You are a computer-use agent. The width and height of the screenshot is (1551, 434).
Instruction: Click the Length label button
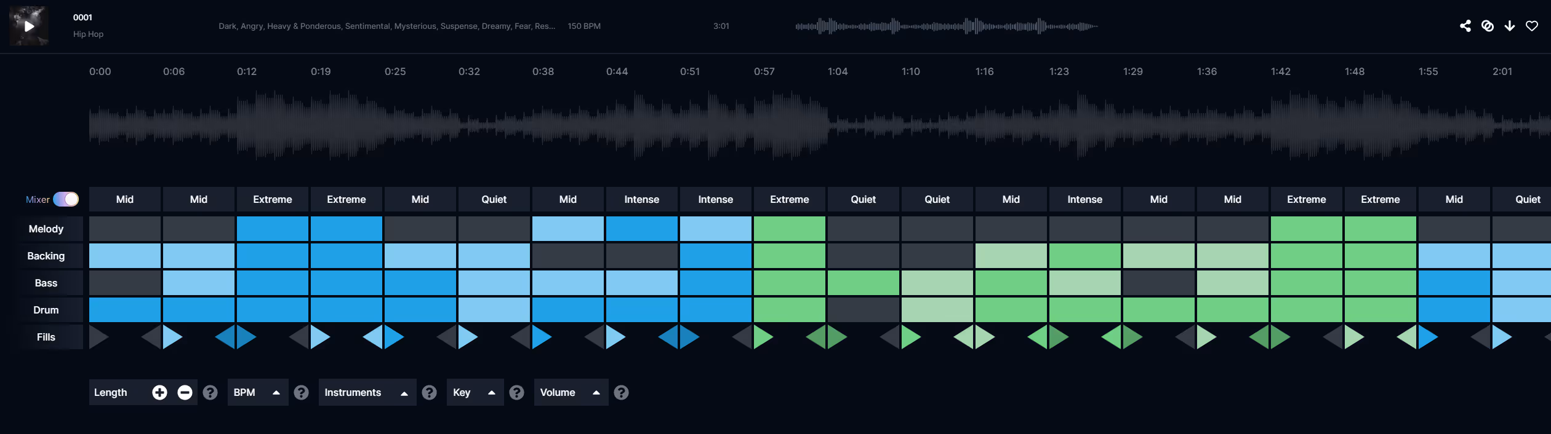tap(111, 392)
